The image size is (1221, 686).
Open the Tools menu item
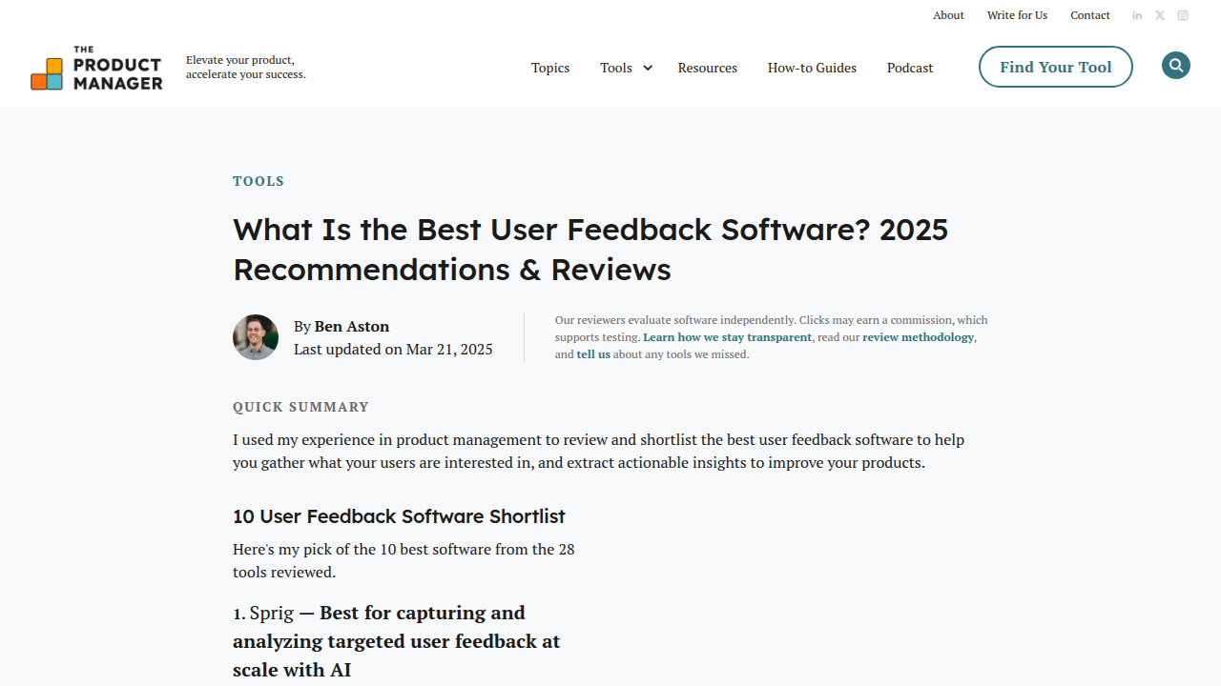coord(616,68)
